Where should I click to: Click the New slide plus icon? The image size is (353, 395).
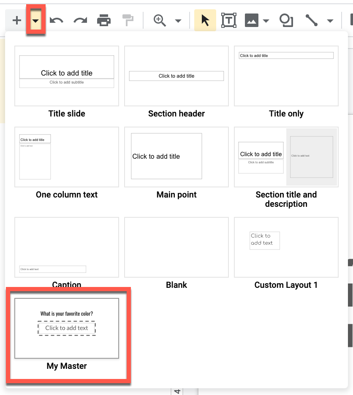click(16, 20)
